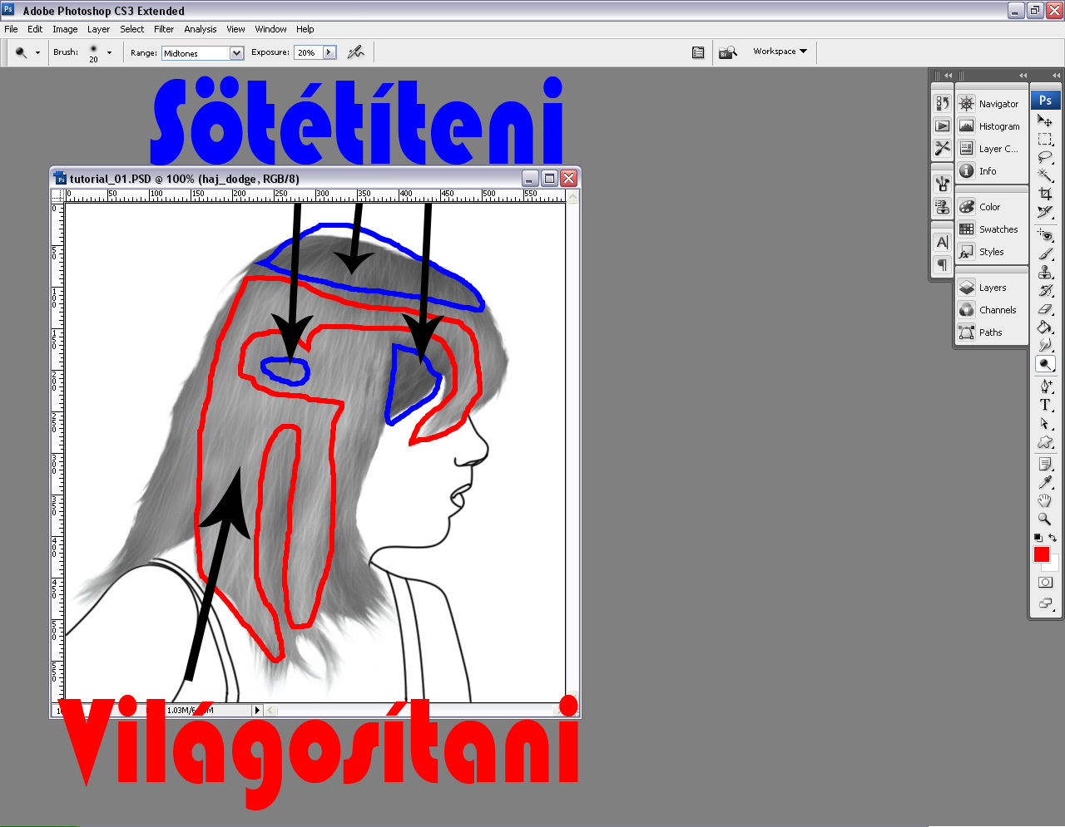Screen dimensions: 1065x827
Task: Click the red foreground color swatch
Action: [1041, 554]
